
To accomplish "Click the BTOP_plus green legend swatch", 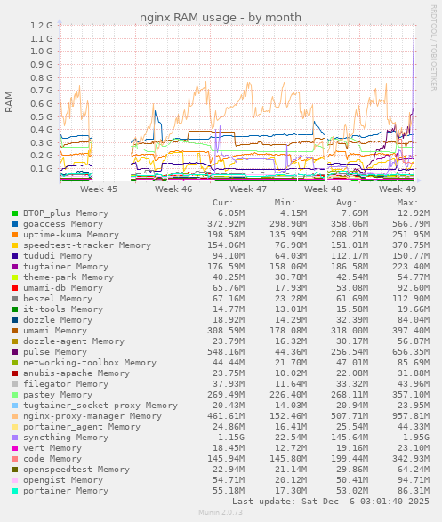I will tap(15, 213).
